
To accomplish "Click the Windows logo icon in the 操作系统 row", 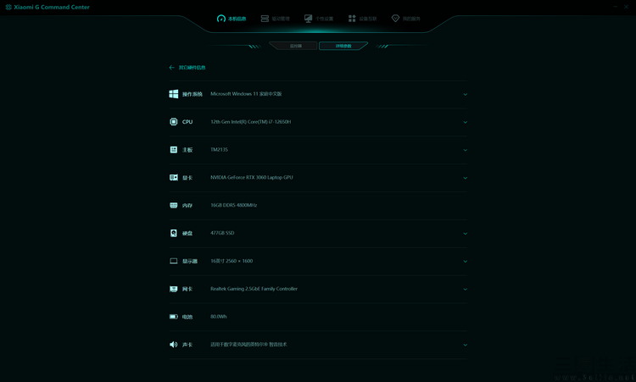I will point(174,94).
